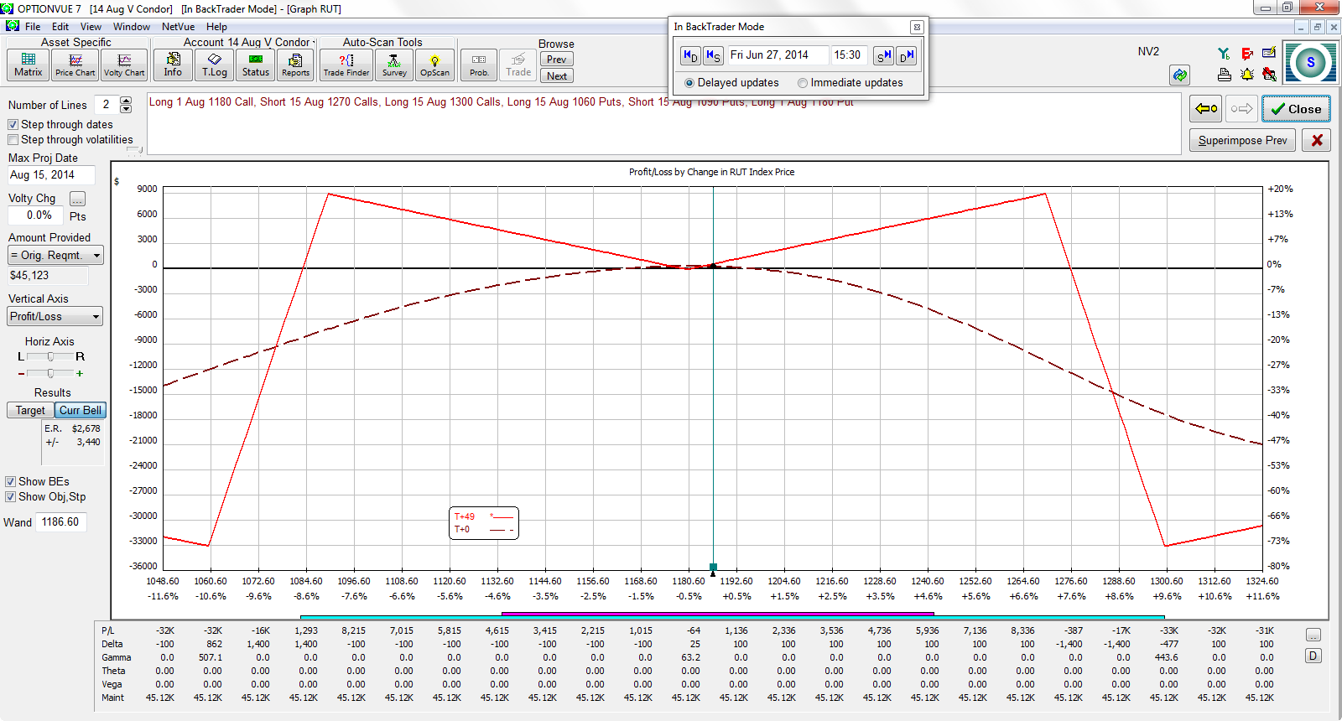1342x721 pixels.
Task: Open Amount Provided dropdown
Action: [55, 255]
